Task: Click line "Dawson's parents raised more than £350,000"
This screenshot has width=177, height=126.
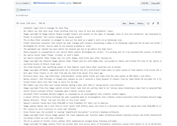Action: pos(66,103)
